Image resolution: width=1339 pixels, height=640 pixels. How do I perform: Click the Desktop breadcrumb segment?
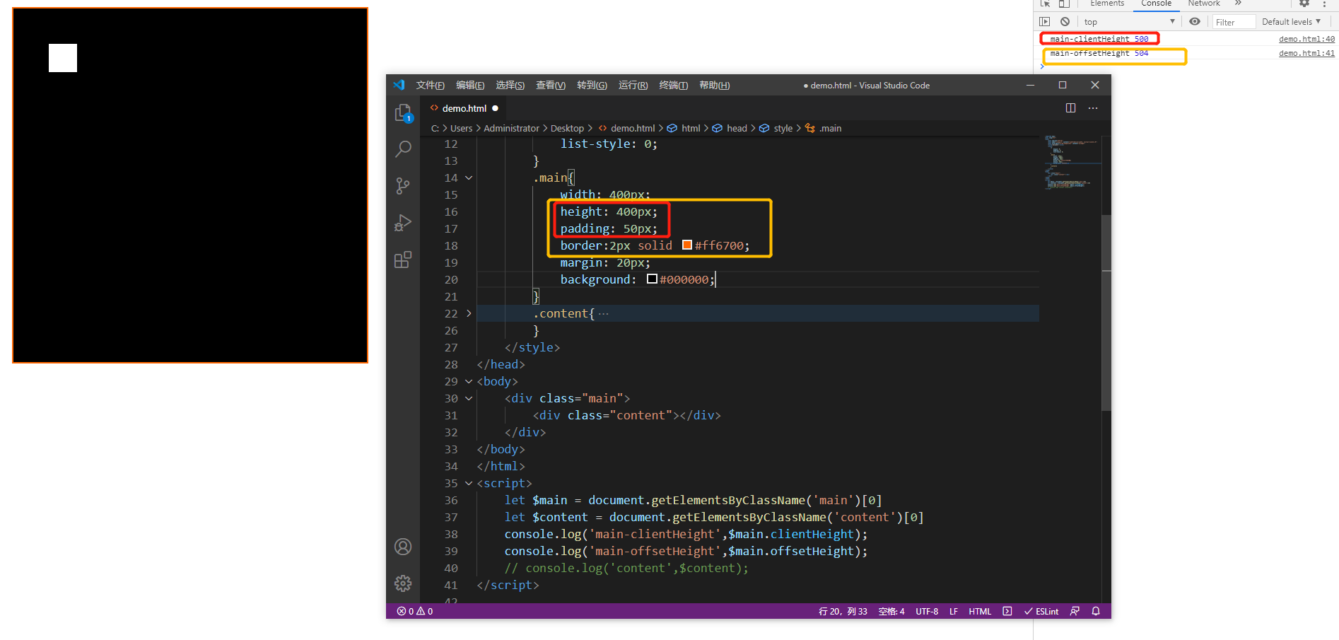[567, 128]
